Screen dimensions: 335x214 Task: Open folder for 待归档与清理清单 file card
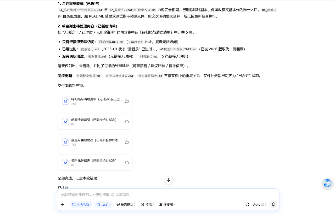(x=127, y=101)
